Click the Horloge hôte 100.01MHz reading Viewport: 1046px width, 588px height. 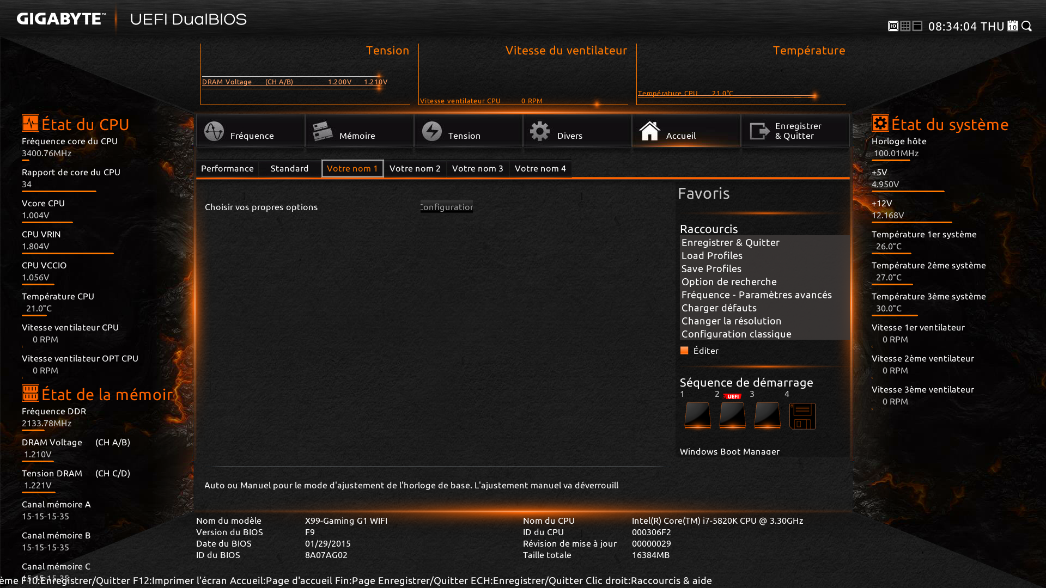(x=896, y=153)
